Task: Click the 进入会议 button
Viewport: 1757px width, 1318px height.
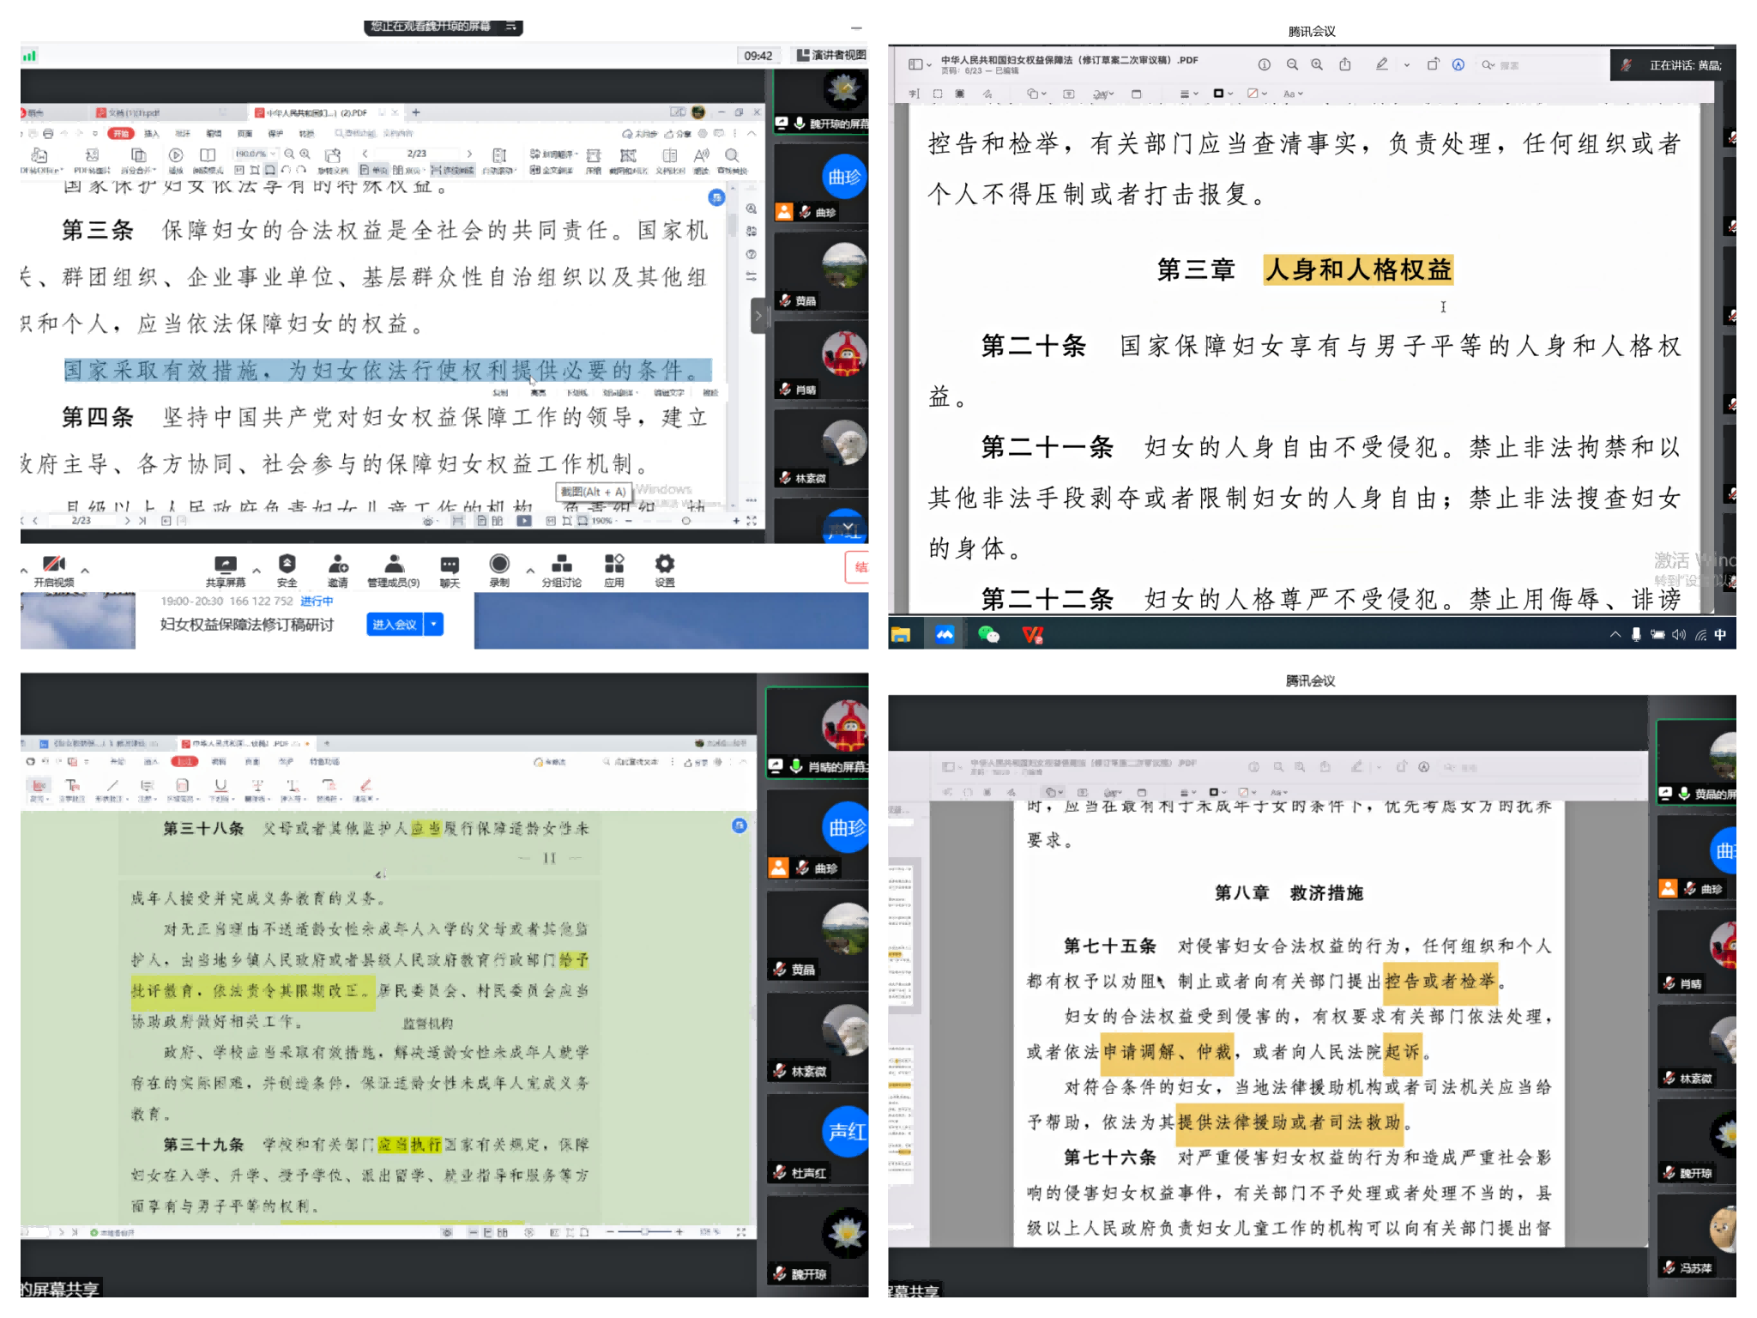Action: coord(394,624)
